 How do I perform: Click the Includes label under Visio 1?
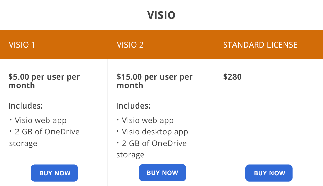coord(26,106)
